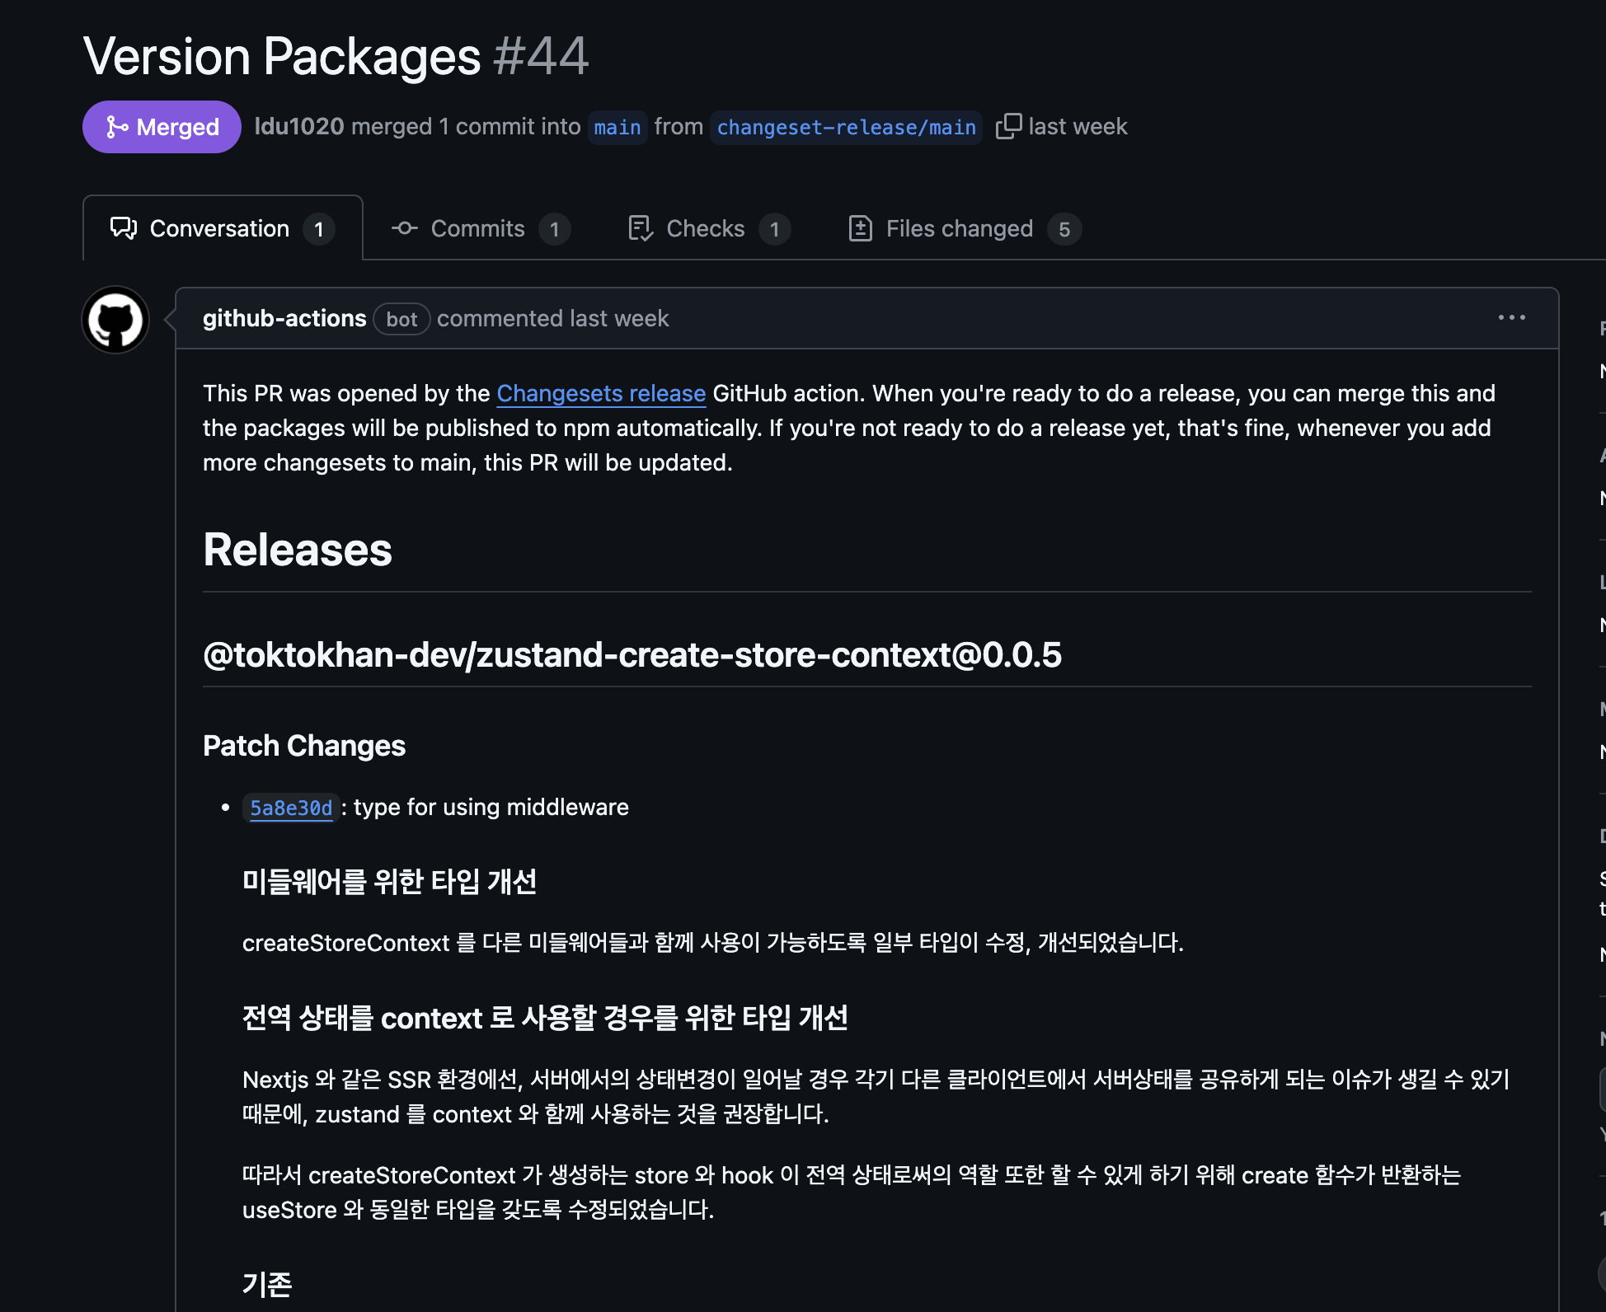Viewport: 1606px width, 1312px height.
Task: Open commit 5a8e30d link
Action: [291, 808]
